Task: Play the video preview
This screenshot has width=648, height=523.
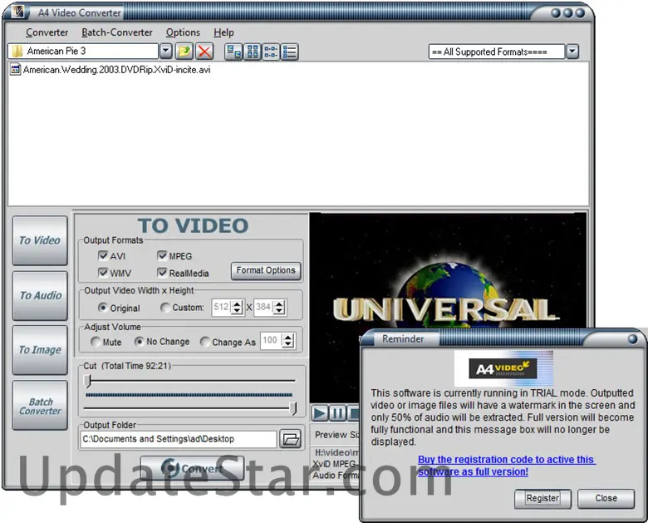Action: click(x=320, y=413)
